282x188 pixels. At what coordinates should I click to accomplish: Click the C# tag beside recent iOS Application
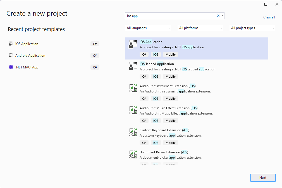[x=95, y=44]
